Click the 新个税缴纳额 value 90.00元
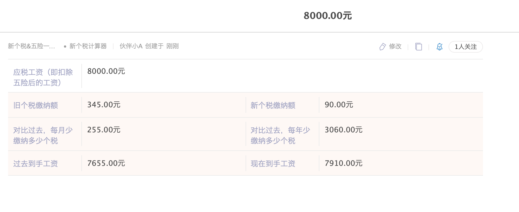519x212 pixels. (339, 105)
